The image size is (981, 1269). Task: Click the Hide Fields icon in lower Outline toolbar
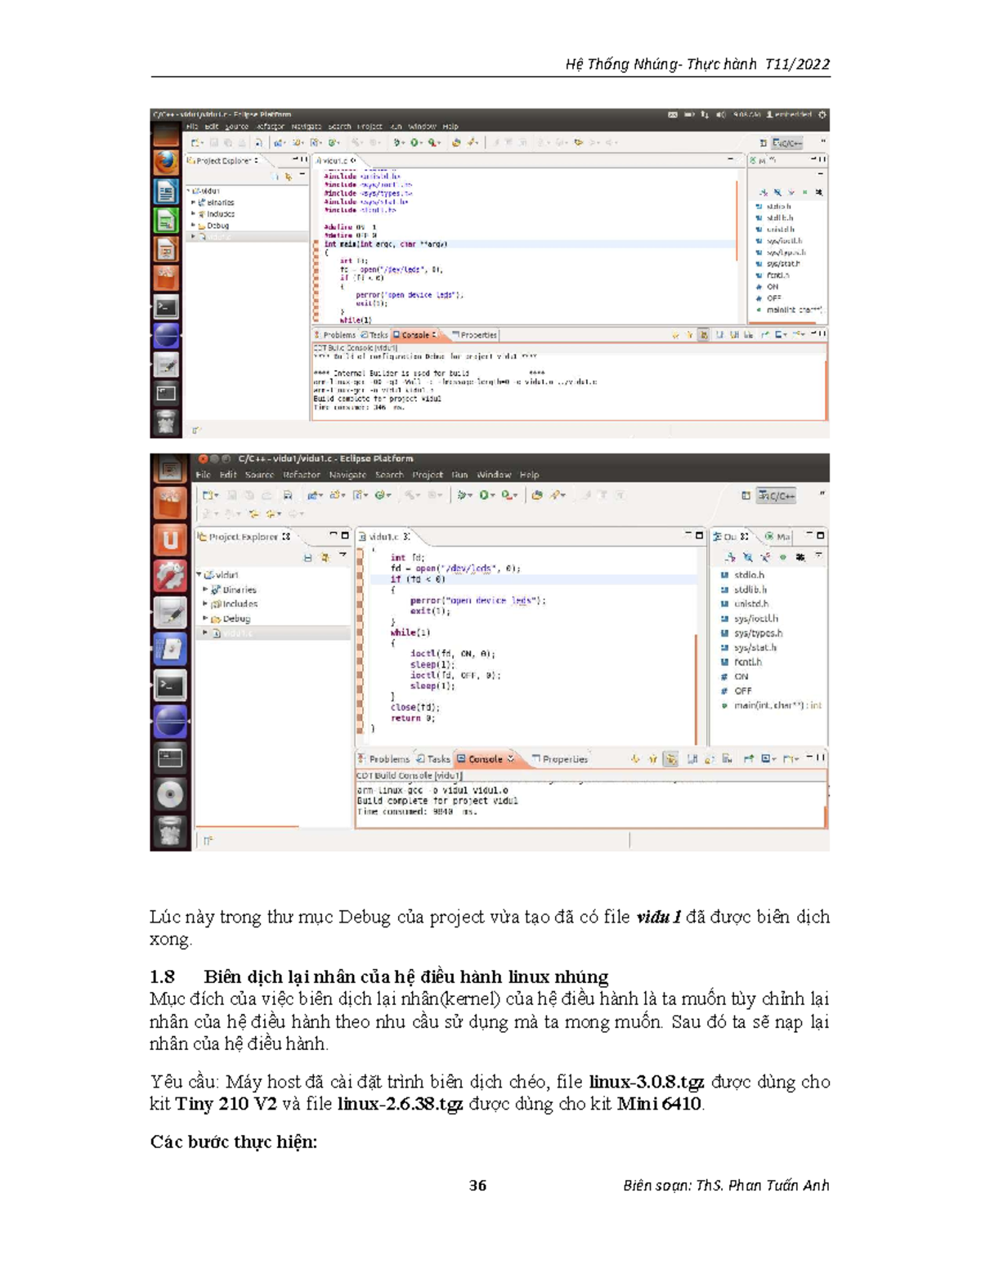[748, 557]
